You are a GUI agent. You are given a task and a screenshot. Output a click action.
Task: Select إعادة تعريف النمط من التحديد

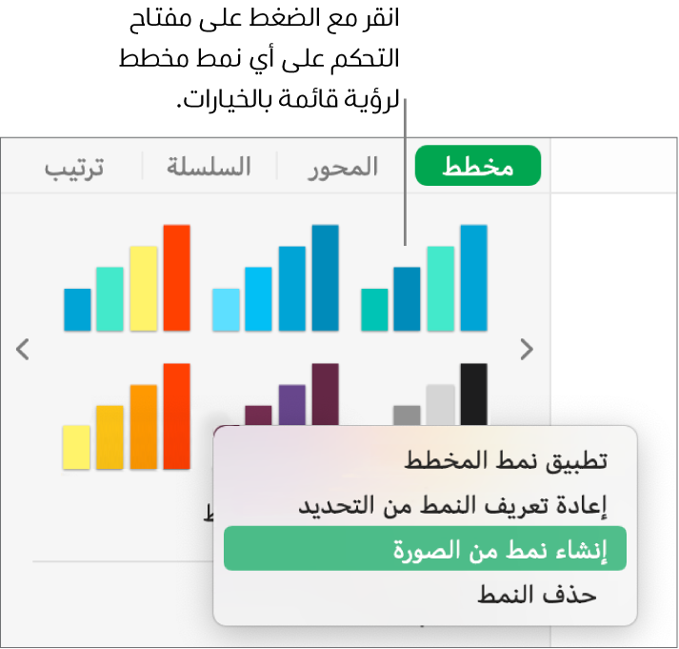[452, 505]
